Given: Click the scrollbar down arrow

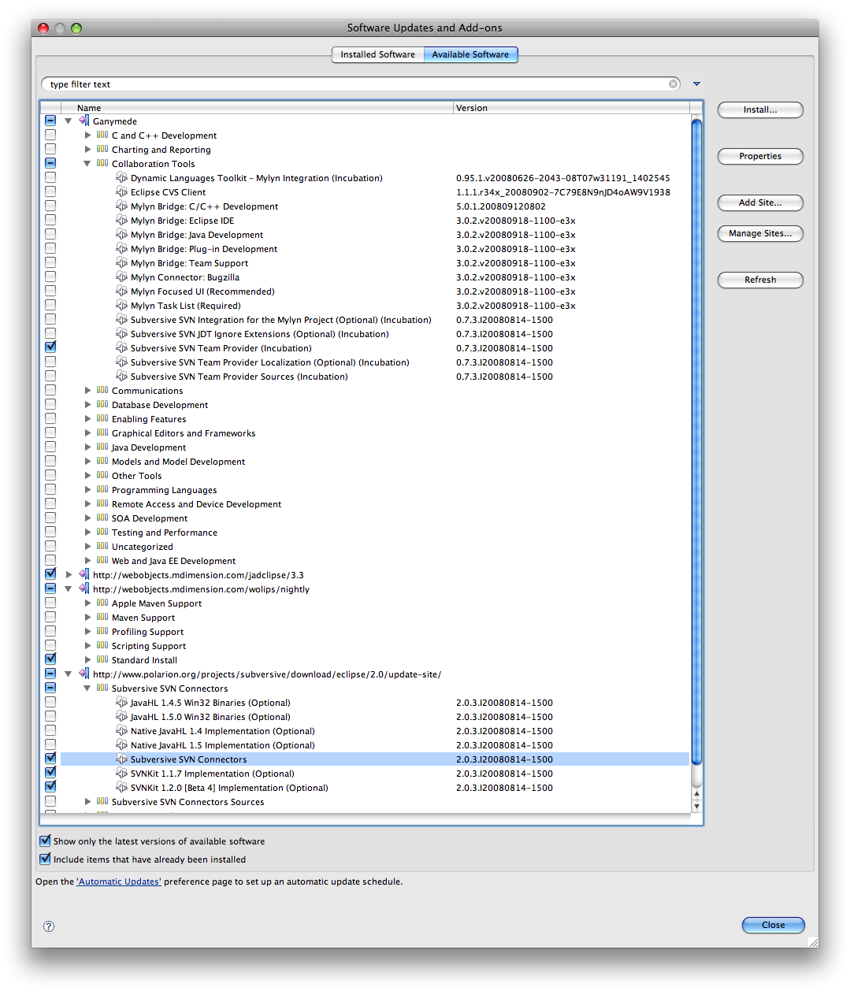Looking at the screenshot, I should pyautogui.click(x=696, y=806).
